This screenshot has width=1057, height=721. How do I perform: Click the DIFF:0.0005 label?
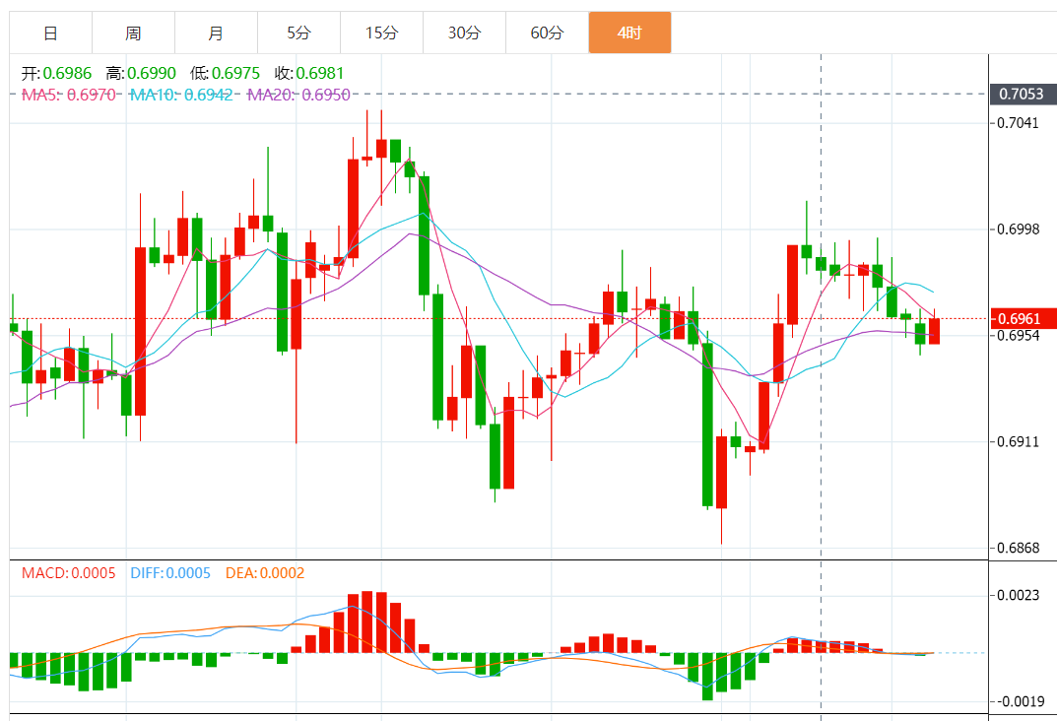click(170, 572)
